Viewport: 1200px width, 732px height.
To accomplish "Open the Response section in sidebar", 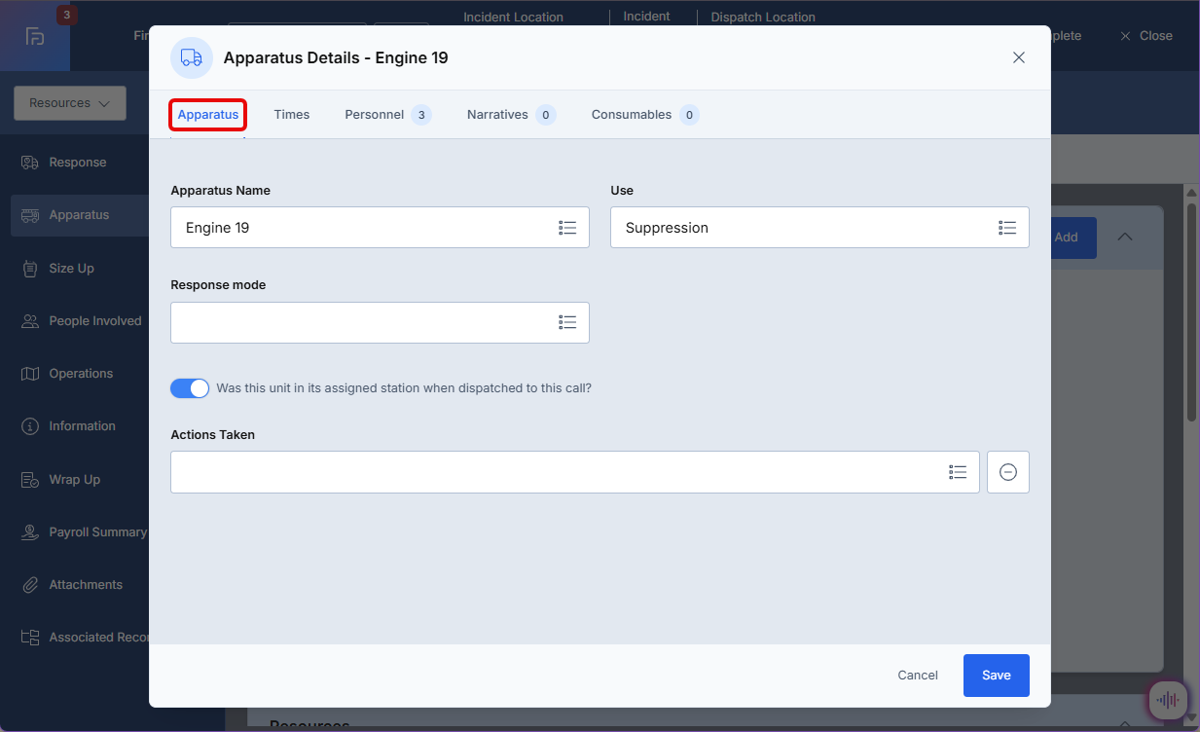I will (x=78, y=163).
